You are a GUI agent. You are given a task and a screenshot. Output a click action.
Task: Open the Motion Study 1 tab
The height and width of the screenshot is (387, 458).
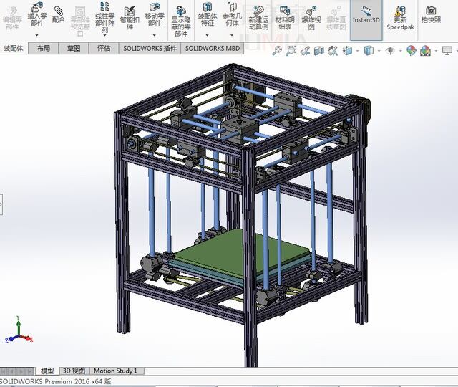[x=115, y=371]
